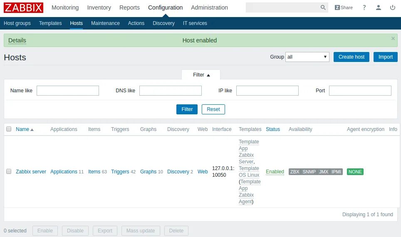Click the Zabbix logo
Screen dimensions: 401x237
click(x=23, y=7)
